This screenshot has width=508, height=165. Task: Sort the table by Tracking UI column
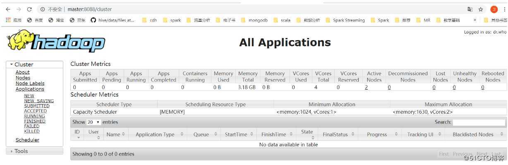(x=423, y=134)
